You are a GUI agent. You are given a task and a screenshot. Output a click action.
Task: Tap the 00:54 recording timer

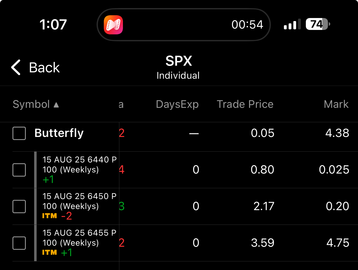click(247, 25)
